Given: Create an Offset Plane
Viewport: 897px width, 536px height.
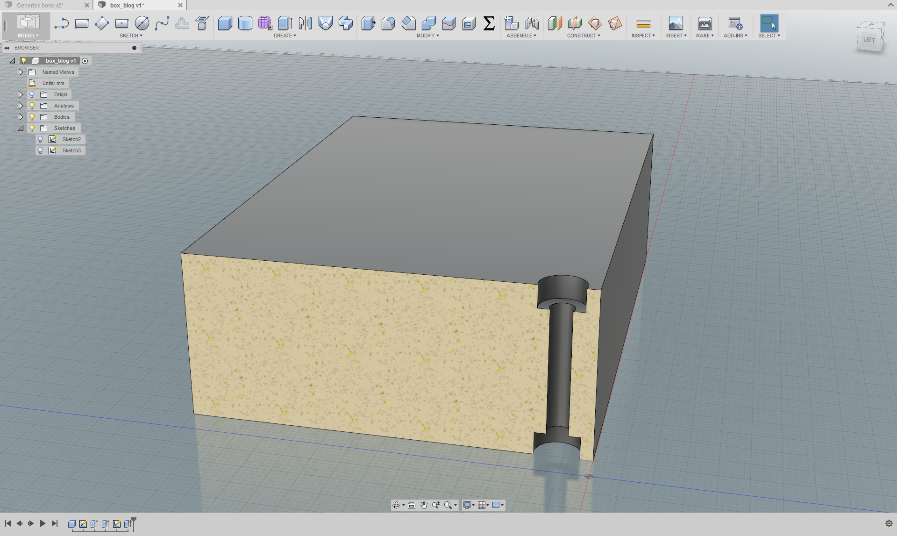Looking at the screenshot, I should click(x=555, y=23).
